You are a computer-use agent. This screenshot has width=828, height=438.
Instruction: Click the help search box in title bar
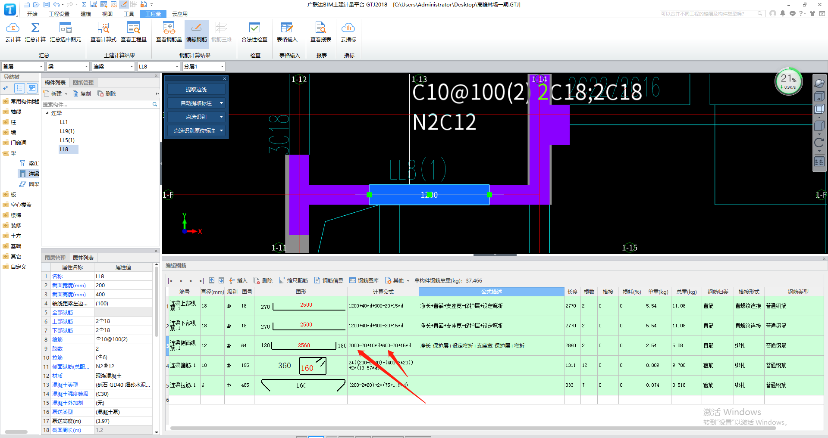click(712, 14)
